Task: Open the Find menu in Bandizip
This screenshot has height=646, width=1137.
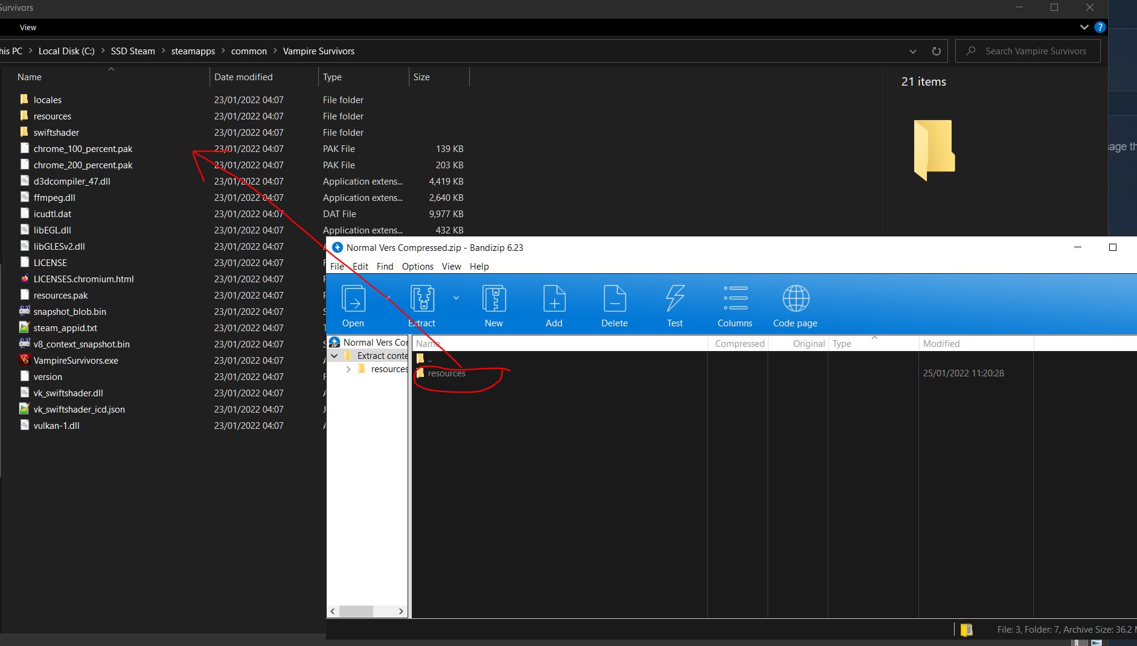Action: 385,267
